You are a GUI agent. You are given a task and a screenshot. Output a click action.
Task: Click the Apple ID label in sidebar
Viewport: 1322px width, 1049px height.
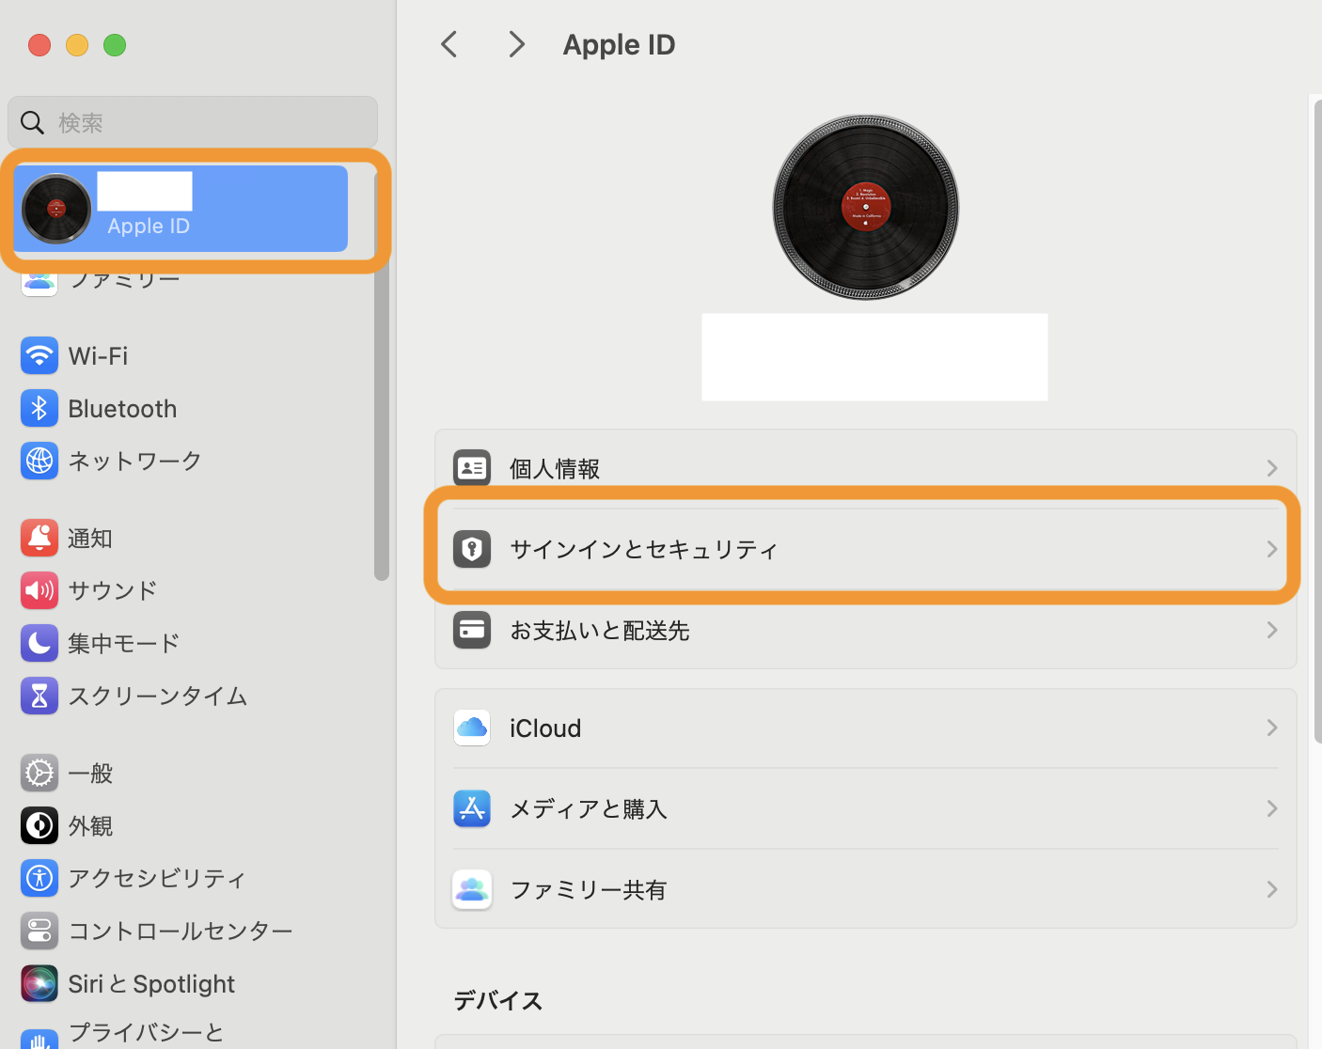point(149,227)
